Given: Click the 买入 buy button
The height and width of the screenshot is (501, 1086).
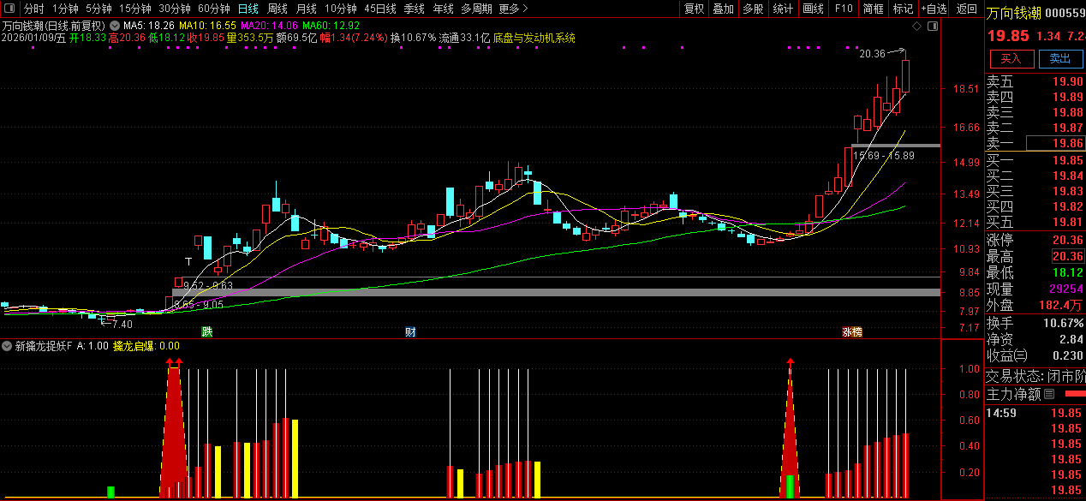Looking at the screenshot, I should pos(1011,58).
